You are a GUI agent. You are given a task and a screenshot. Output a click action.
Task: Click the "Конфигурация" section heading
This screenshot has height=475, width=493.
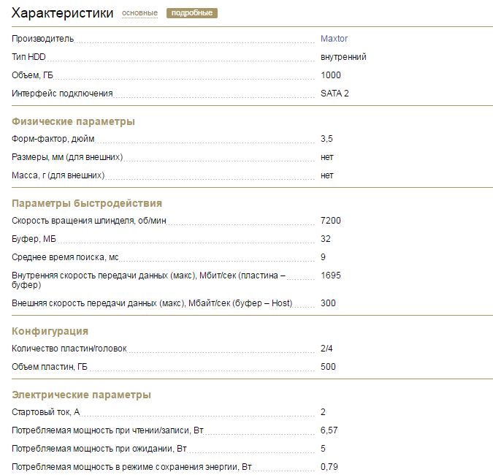coord(50,331)
